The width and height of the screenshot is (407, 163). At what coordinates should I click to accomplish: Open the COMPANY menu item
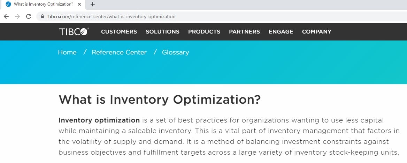[317, 32]
